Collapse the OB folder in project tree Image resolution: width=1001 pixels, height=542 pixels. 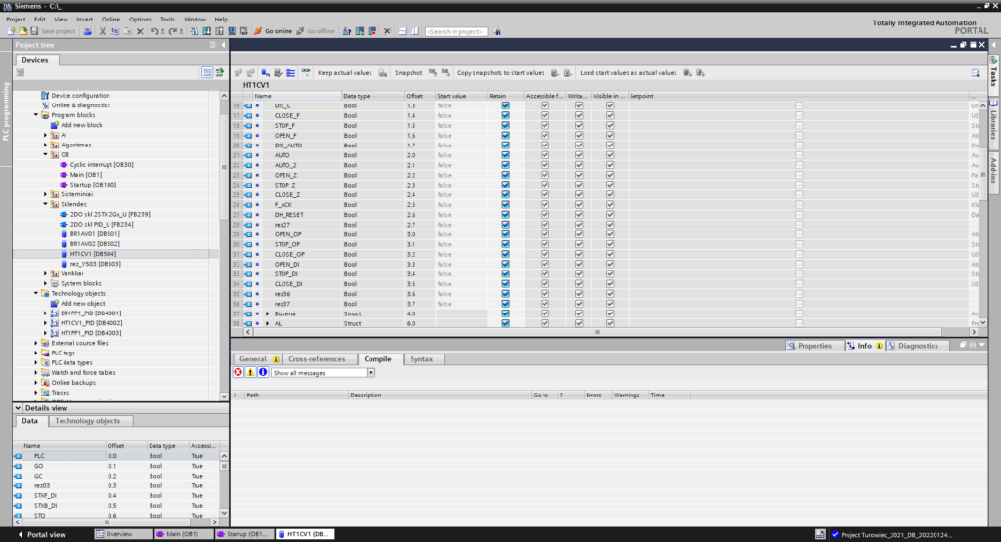[x=46, y=155]
